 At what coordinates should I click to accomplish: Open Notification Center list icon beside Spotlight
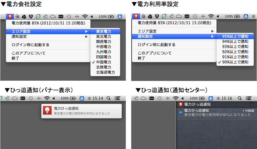pos(117,98)
